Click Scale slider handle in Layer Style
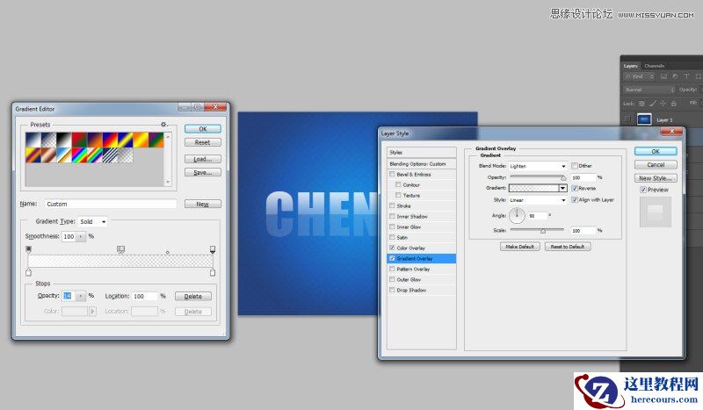This screenshot has height=410, width=703. pyautogui.click(x=542, y=231)
